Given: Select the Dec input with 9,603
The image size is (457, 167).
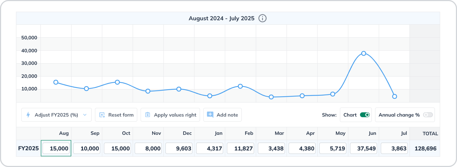Looking at the screenshot, I should click(x=179, y=148).
